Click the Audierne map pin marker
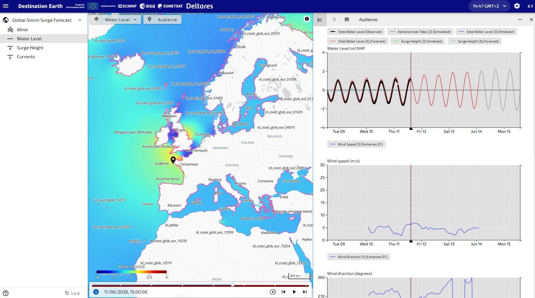 (173, 160)
